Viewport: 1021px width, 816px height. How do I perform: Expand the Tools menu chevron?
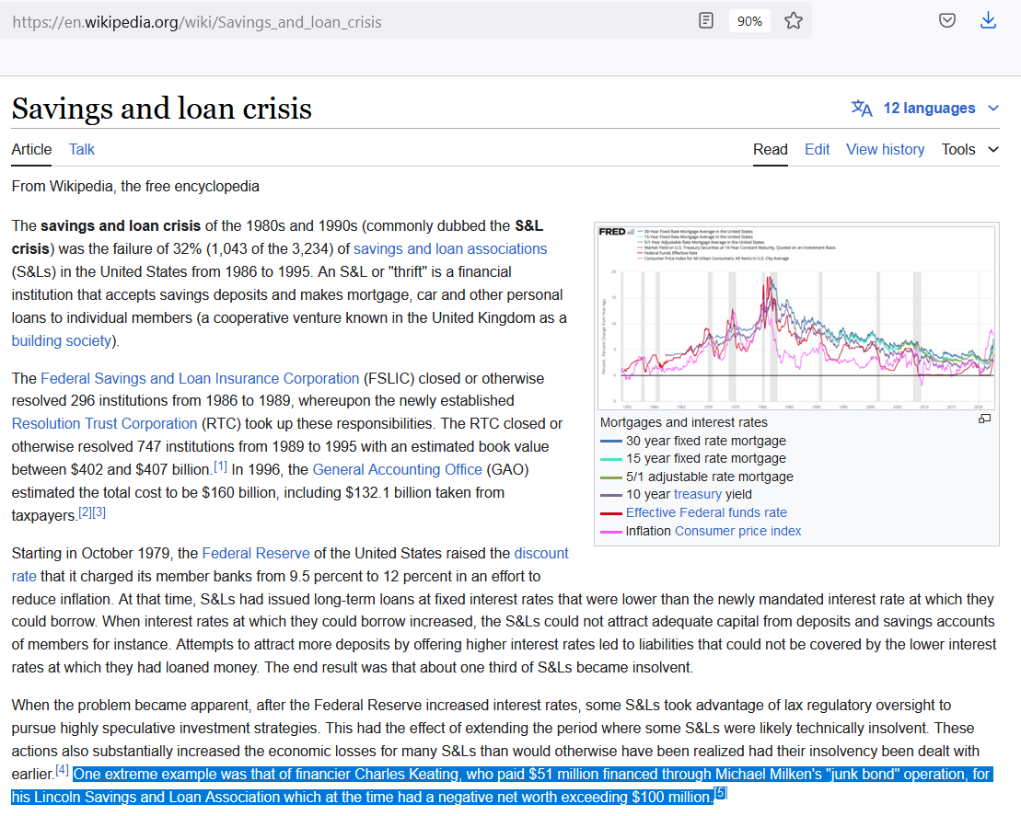click(993, 150)
